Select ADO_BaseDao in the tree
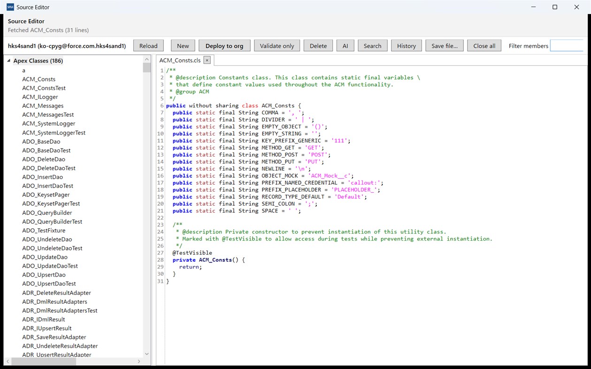Viewport: 591px width, 369px height. point(41,142)
